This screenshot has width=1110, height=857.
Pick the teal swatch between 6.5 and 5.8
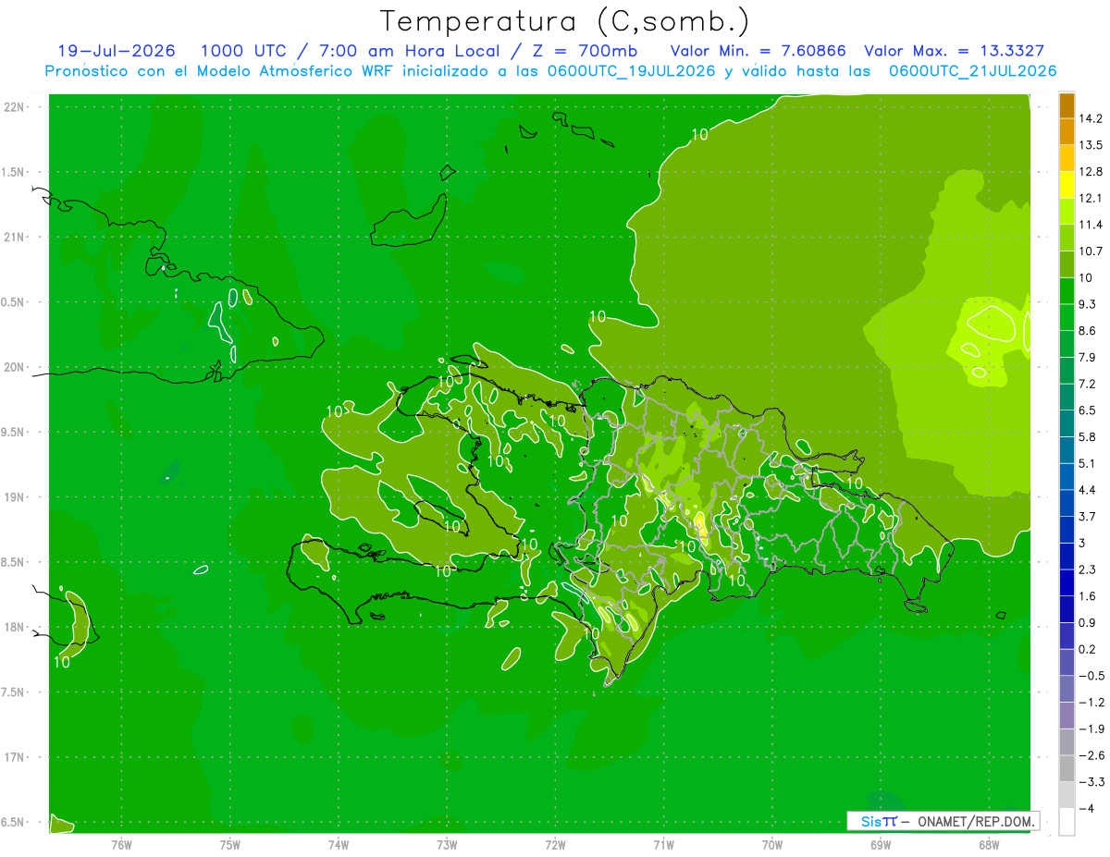tap(1067, 423)
